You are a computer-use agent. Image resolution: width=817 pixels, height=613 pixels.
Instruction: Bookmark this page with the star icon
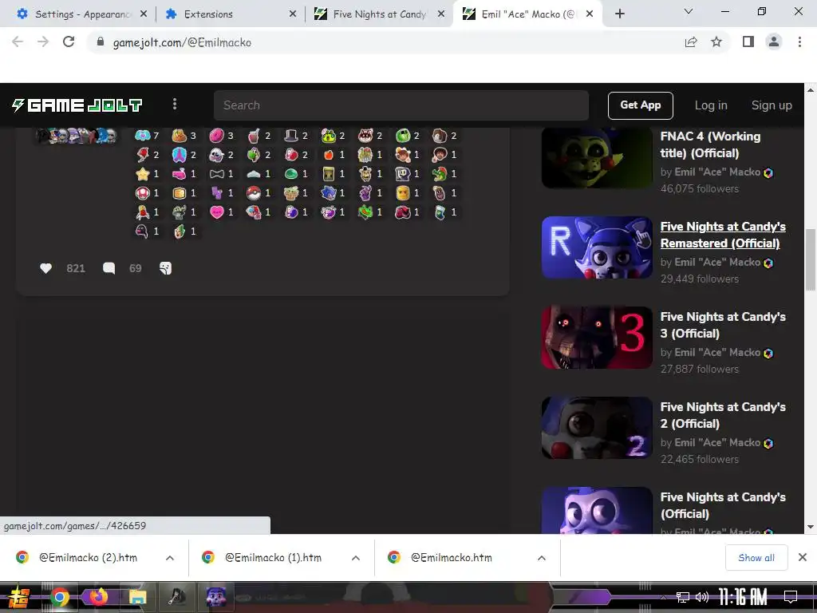(x=716, y=42)
